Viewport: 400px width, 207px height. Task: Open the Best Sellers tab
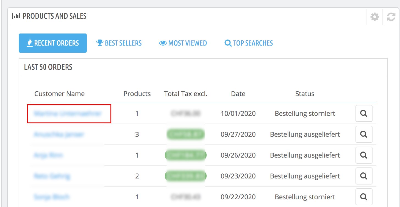point(119,43)
